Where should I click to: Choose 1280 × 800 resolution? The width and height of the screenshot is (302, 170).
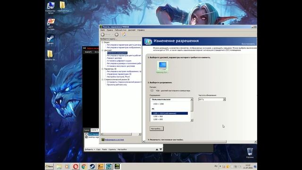(x=158, y=119)
